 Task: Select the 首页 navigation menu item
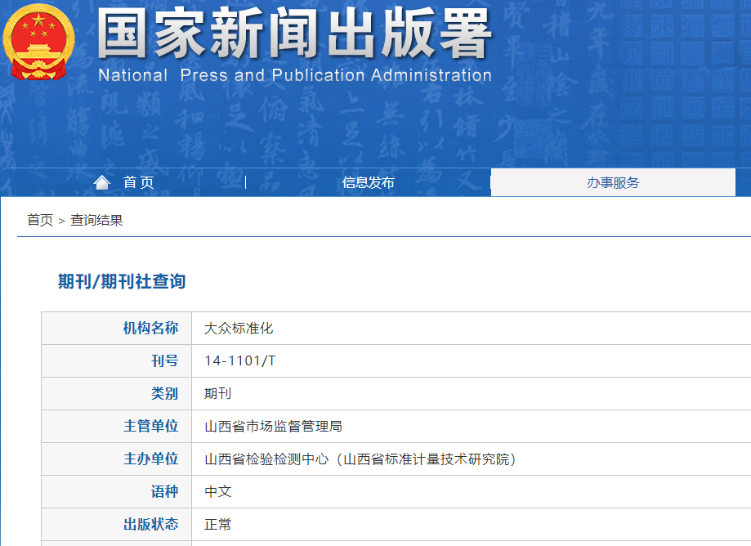tap(139, 182)
